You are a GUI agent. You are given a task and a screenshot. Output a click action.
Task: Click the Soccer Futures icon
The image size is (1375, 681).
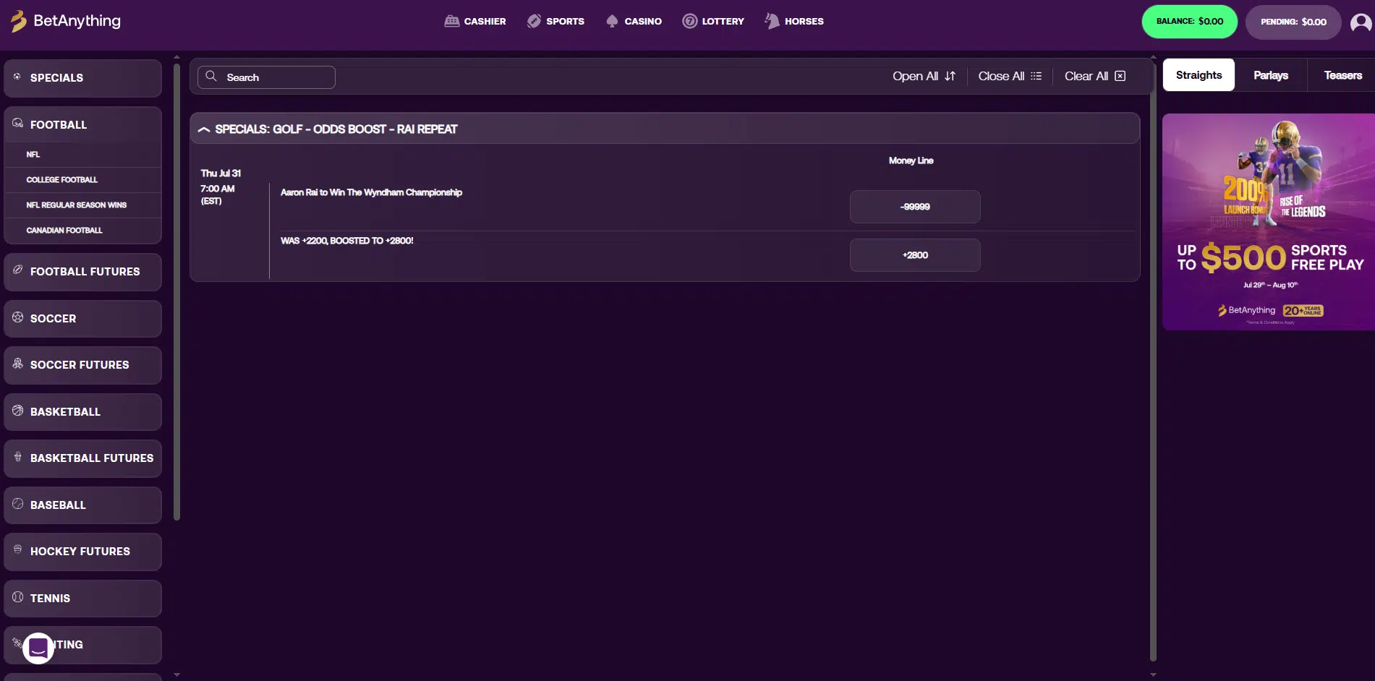point(17,363)
